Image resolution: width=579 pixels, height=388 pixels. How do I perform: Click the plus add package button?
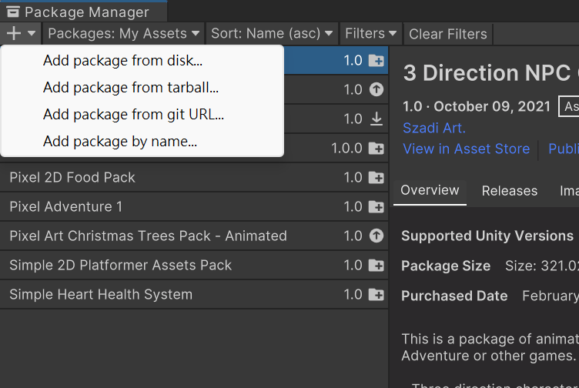point(14,33)
